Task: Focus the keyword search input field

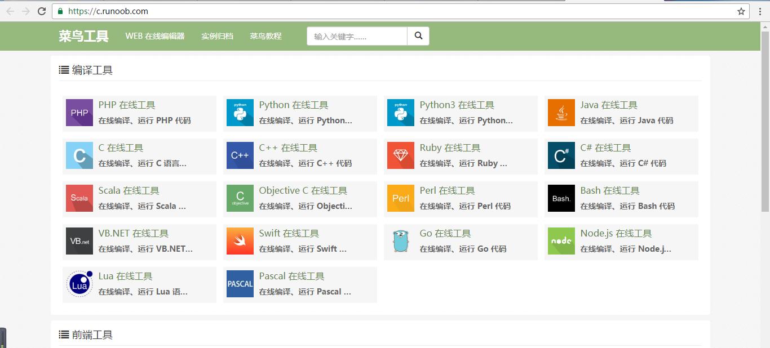Action: point(357,36)
